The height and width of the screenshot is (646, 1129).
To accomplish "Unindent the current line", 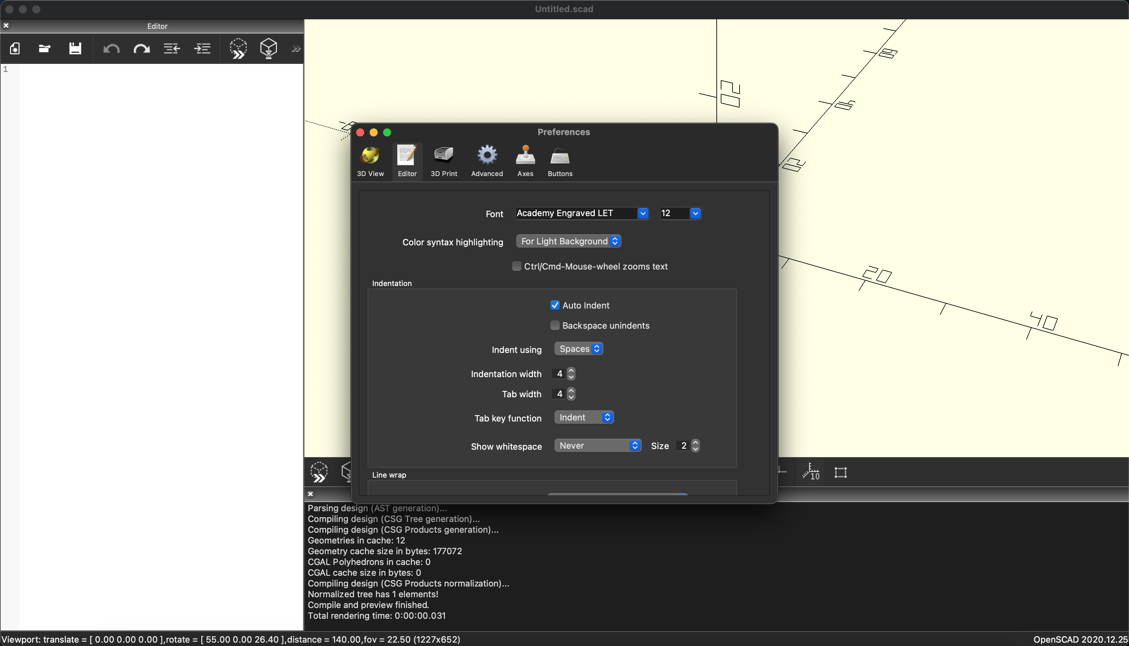I will coord(172,49).
